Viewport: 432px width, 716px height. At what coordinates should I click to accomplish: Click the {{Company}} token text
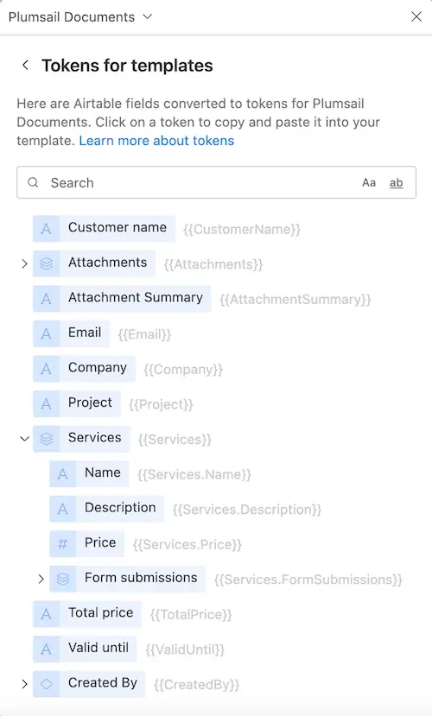(183, 370)
